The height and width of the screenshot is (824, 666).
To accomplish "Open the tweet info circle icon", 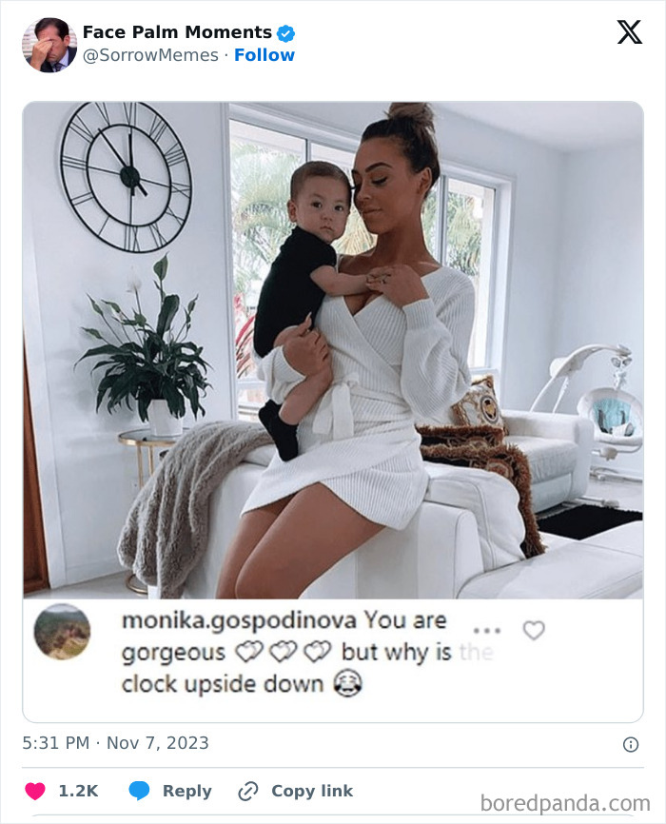I will click(x=630, y=744).
